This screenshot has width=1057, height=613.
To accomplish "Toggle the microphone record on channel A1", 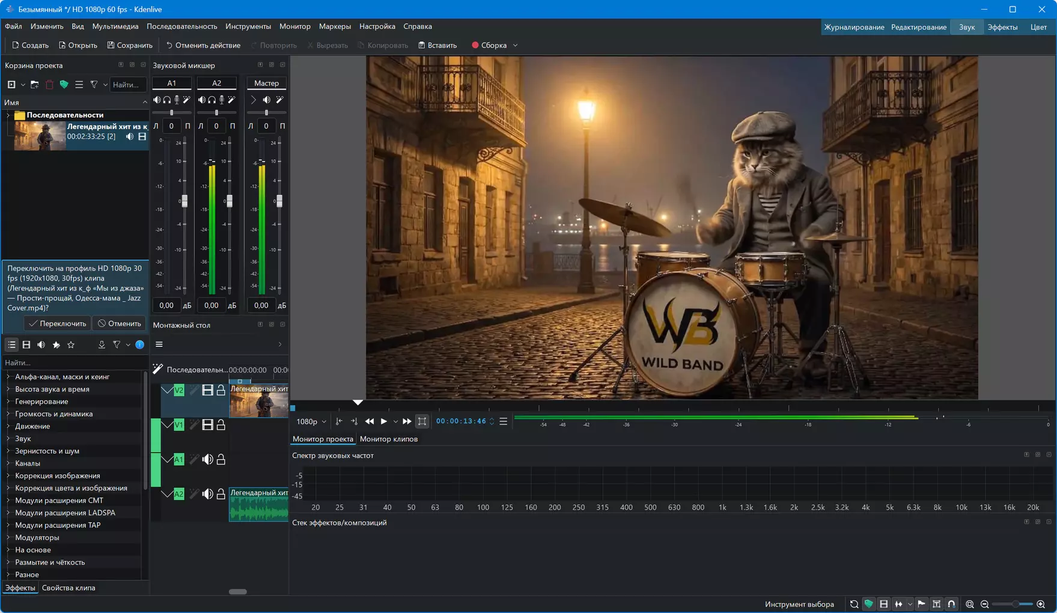I will [177, 100].
